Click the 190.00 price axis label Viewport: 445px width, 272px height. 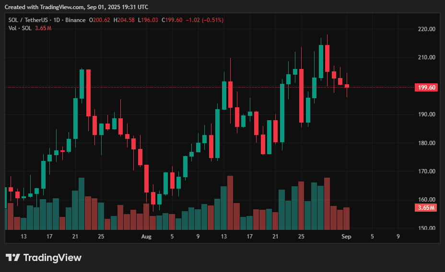coord(427,114)
